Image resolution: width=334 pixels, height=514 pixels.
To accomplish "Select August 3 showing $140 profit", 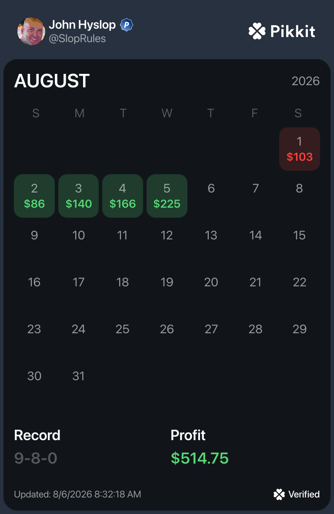I will tap(78, 196).
